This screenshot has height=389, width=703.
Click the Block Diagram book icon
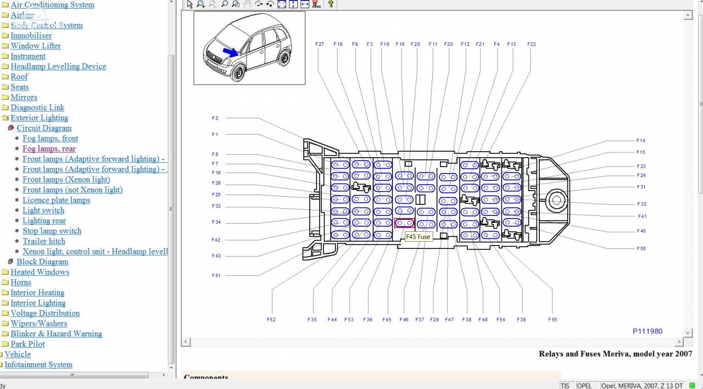pyautogui.click(x=11, y=262)
